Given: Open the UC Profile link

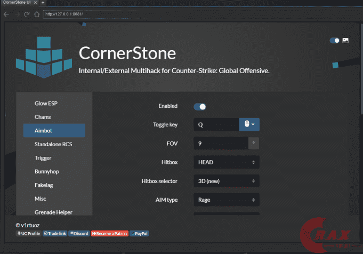Looking at the screenshot, I should (29, 233).
